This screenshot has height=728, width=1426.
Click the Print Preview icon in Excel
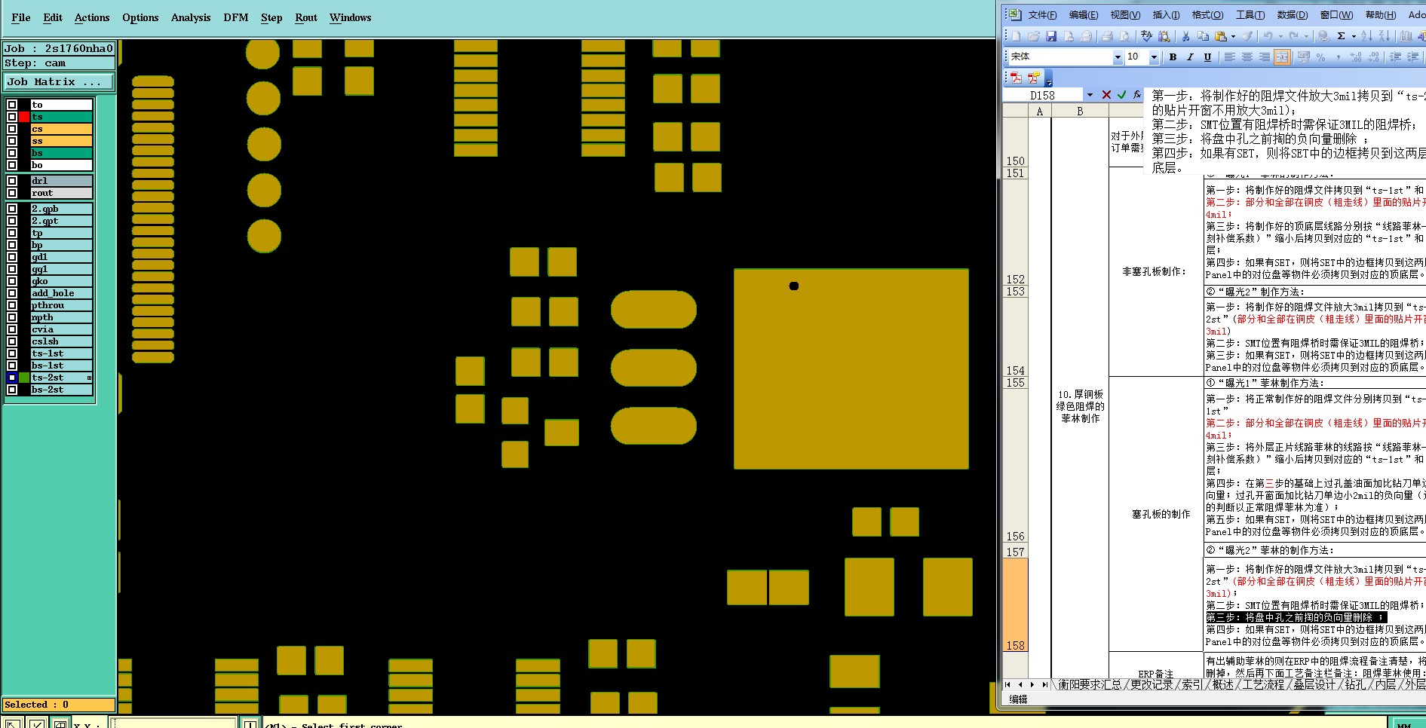click(x=1124, y=36)
